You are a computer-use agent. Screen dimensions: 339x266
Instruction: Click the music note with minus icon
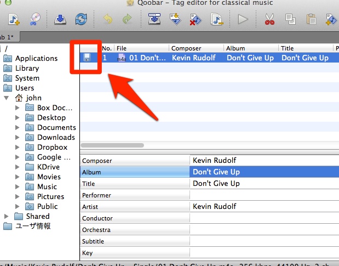[217, 19]
